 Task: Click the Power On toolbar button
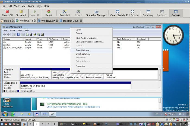35,13
